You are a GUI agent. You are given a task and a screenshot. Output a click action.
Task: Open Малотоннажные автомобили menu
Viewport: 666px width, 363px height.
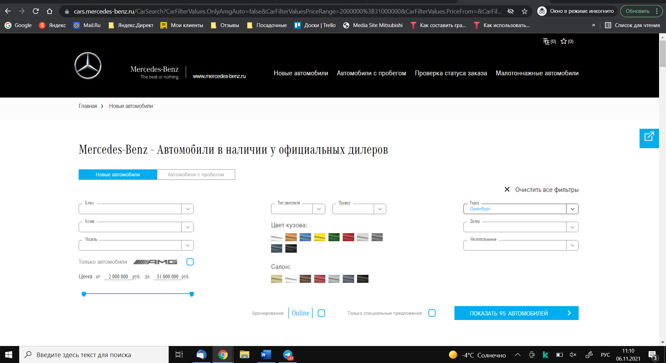tap(537, 73)
